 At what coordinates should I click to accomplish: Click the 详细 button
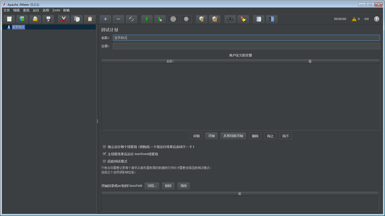[x=196, y=136]
